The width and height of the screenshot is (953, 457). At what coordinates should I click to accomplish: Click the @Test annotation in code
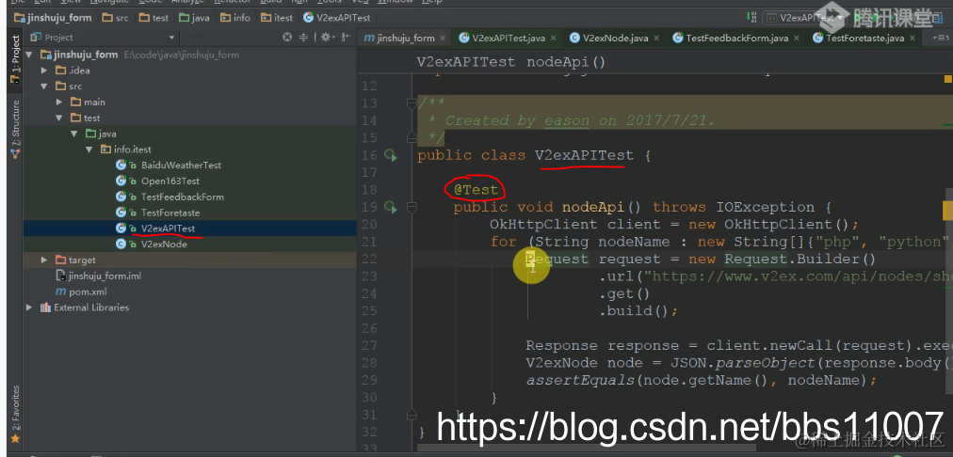[x=476, y=190]
